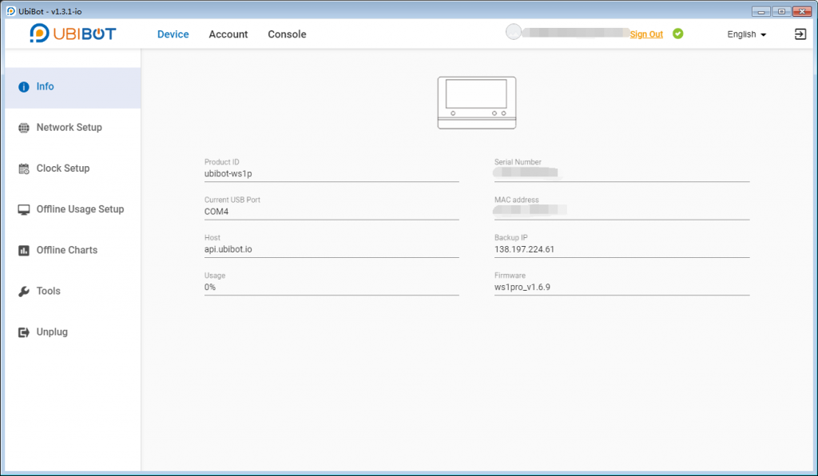Image resolution: width=818 pixels, height=476 pixels.
Task: Select Unplug in the sidebar
Action: tap(73, 332)
